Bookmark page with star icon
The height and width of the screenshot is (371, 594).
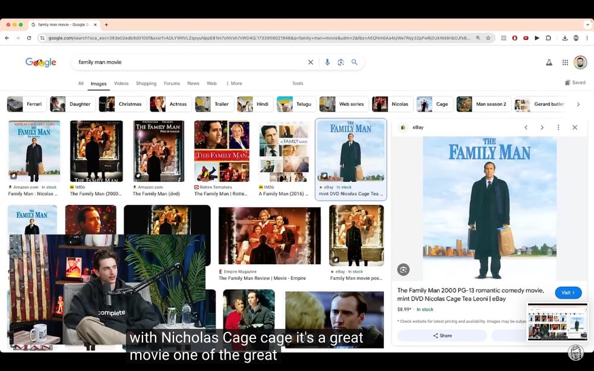tap(488, 38)
